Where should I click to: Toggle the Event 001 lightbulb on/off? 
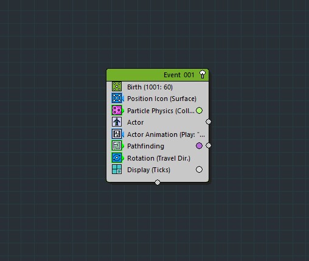coord(203,74)
